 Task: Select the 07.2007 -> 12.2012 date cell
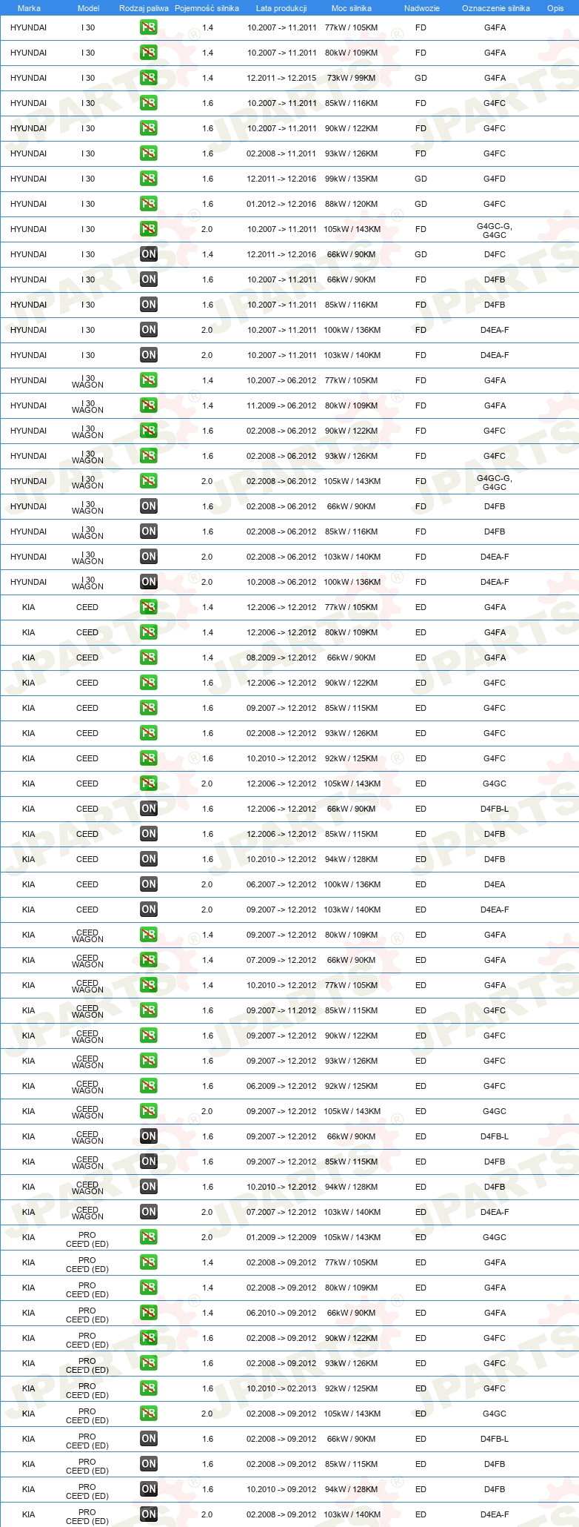[x=281, y=1212]
